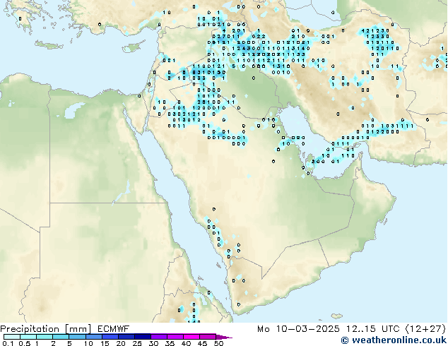The image size is (448, 346).
Task: Select the 1–2 mm legend color box
Action: (45, 337)
